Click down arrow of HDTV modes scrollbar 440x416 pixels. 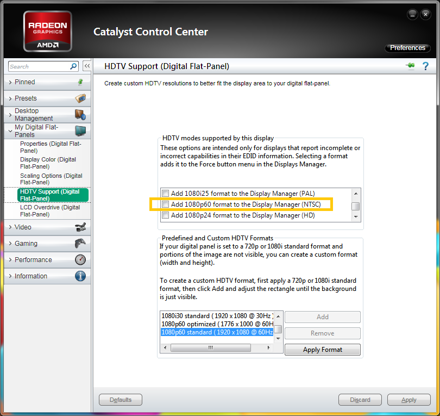[x=356, y=216]
